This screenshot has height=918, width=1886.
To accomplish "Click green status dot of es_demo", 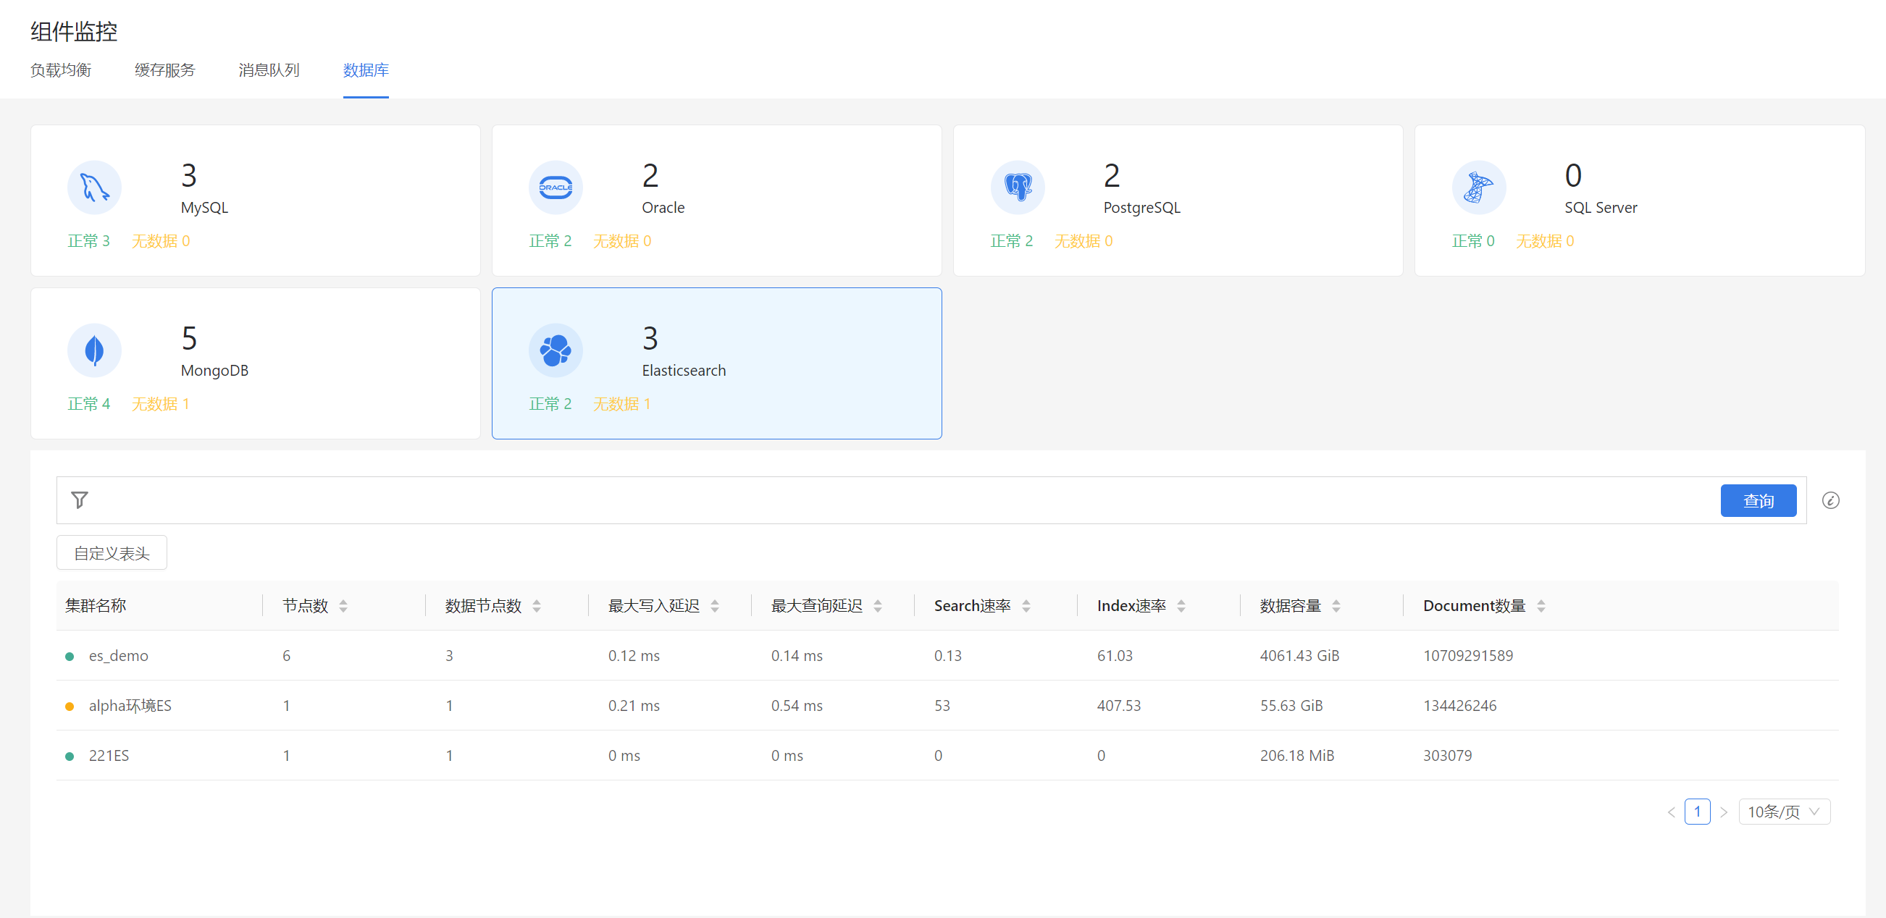I will pyautogui.click(x=70, y=656).
